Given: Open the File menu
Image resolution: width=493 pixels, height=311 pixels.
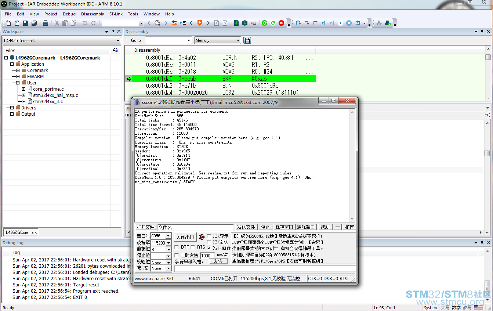Looking at the screenshot, I should (x=8, y=14).
